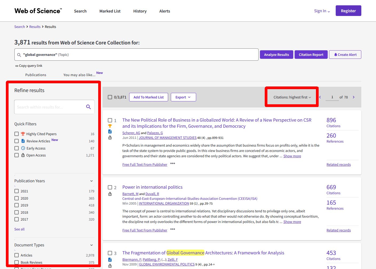
Task: Select result 1 checkbox
Action: click(110, 120)
